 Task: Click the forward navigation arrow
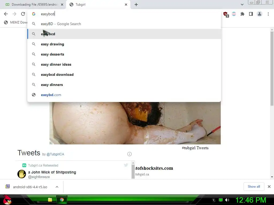click(x=14, y=14)
